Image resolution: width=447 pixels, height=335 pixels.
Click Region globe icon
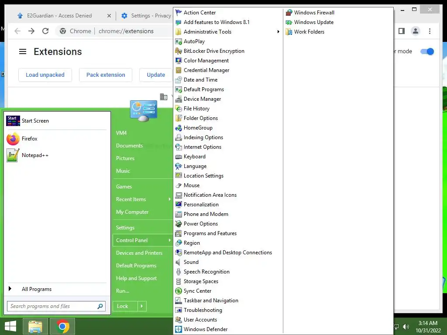179,243
